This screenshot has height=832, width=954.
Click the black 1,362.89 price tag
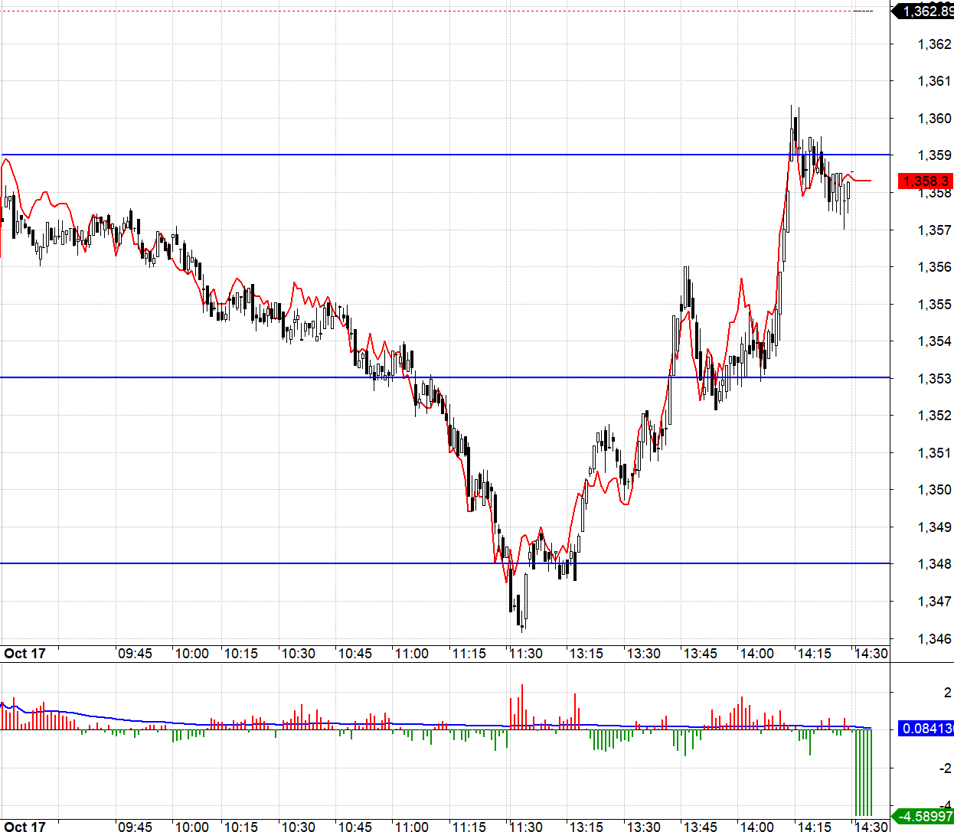pos(925,11)
